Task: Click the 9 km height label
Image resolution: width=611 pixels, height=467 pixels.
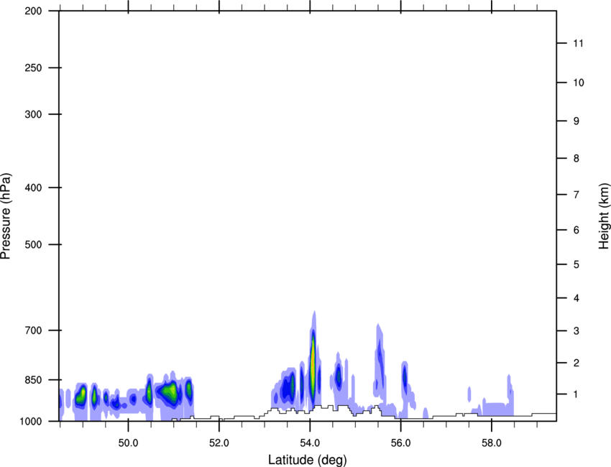Action: click(576, 121)
